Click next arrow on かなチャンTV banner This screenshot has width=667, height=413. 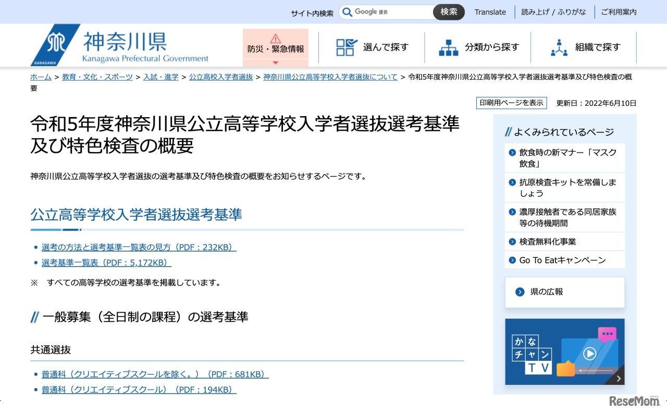coord(619,379)
